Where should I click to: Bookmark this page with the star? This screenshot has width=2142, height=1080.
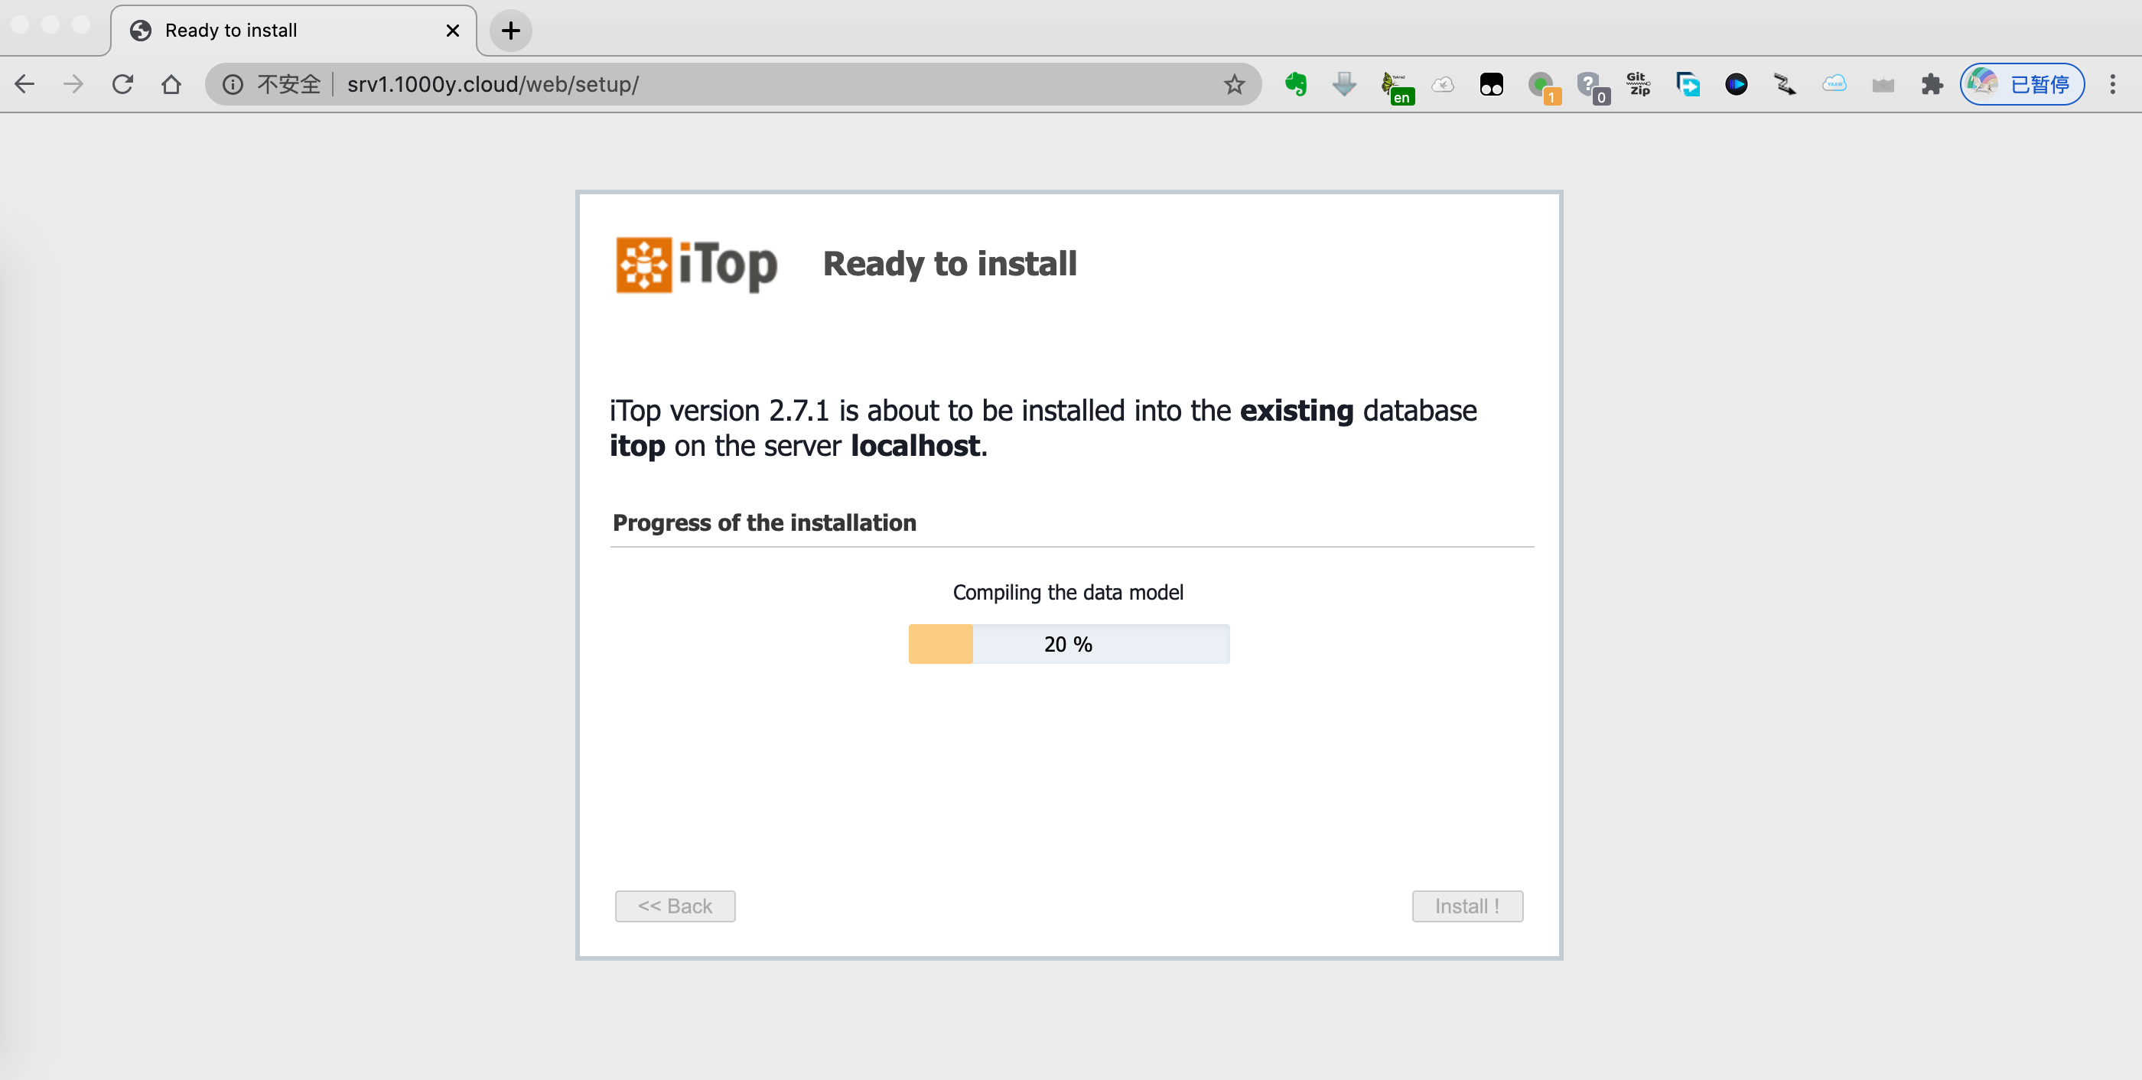click(1234, 84)
